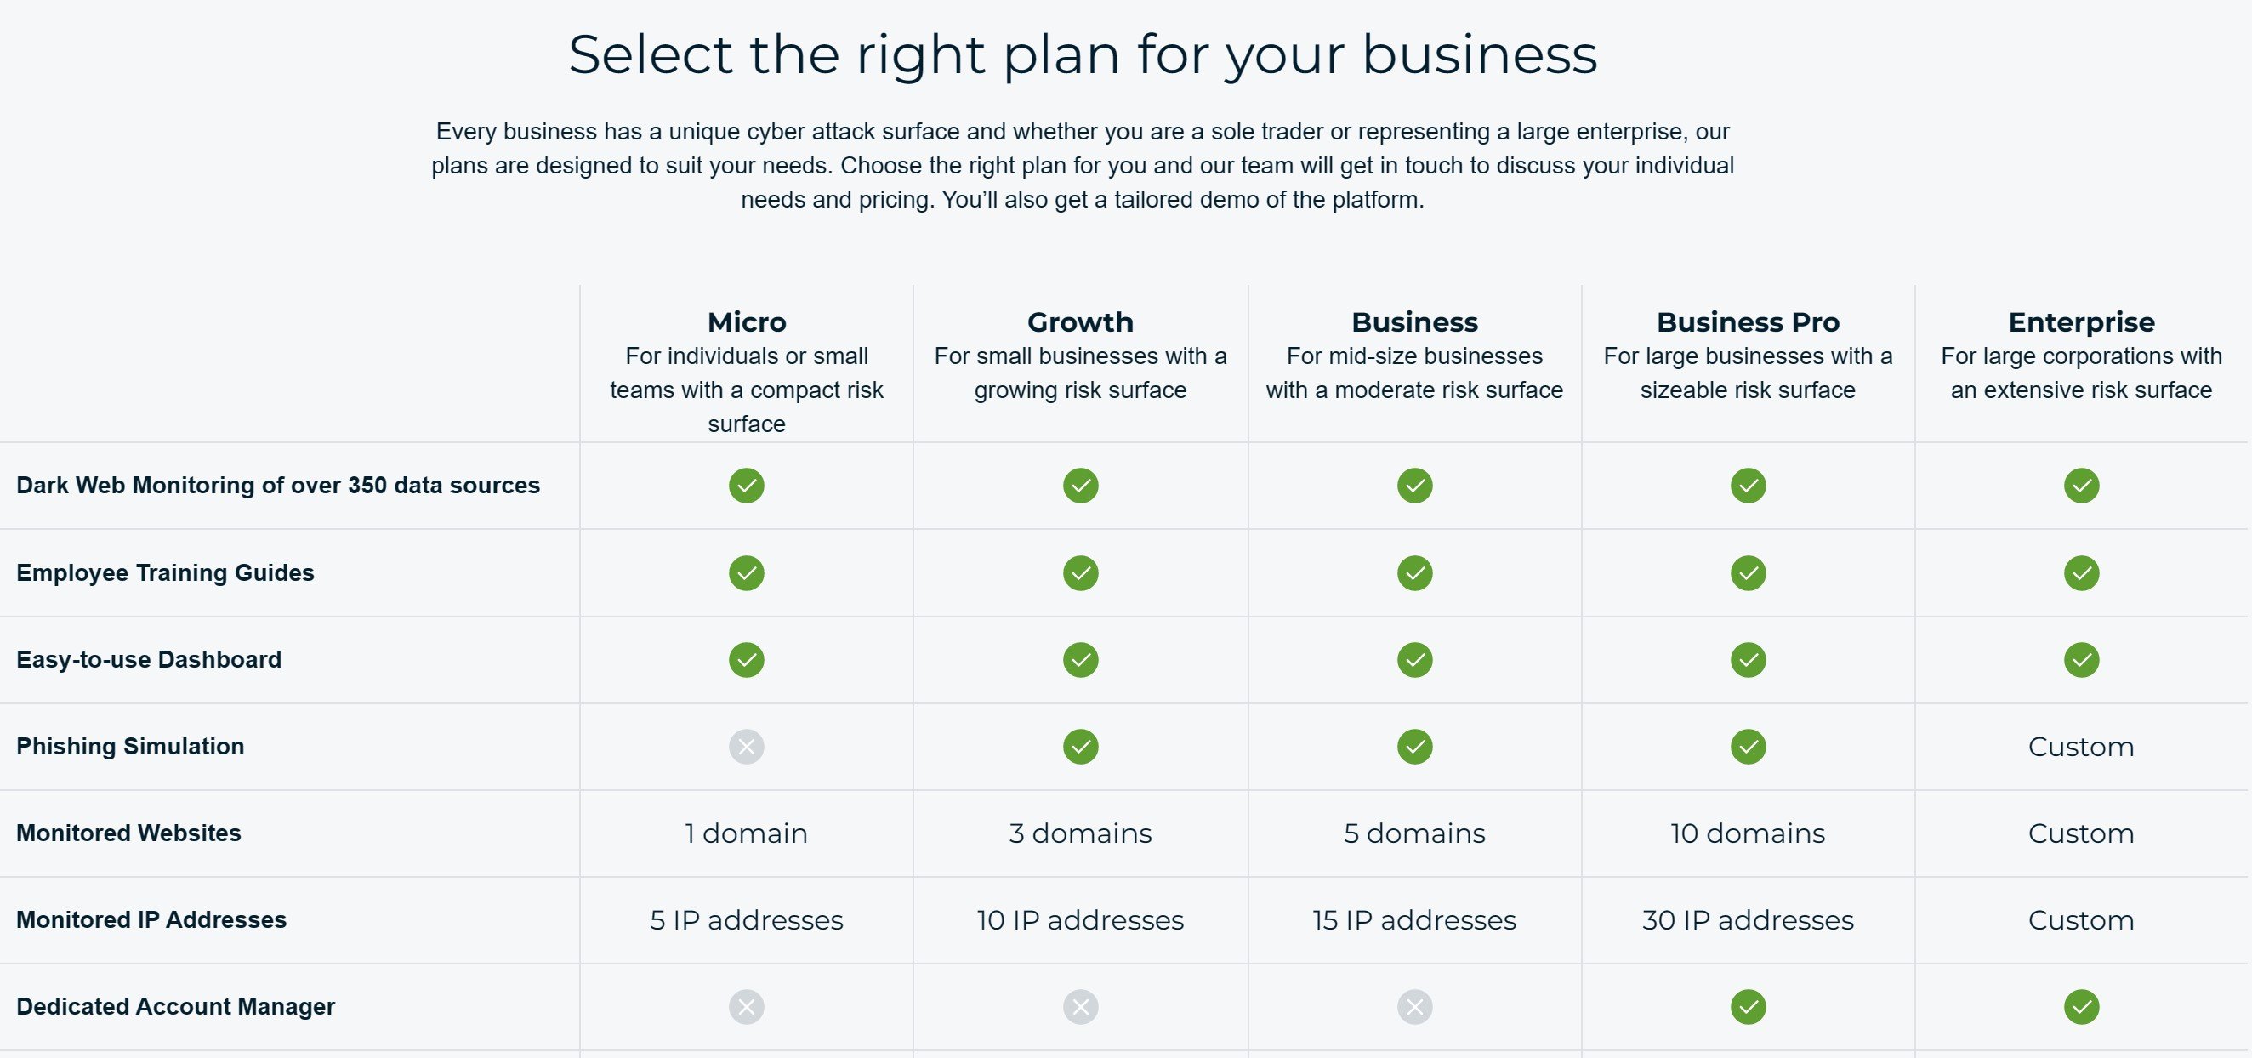This screenshot has width=2252, height=1058.
Task: Click Business plan's Easy-to-use Dashboard checkmark
Action: pyautogui.click(x=1413, y=659)
